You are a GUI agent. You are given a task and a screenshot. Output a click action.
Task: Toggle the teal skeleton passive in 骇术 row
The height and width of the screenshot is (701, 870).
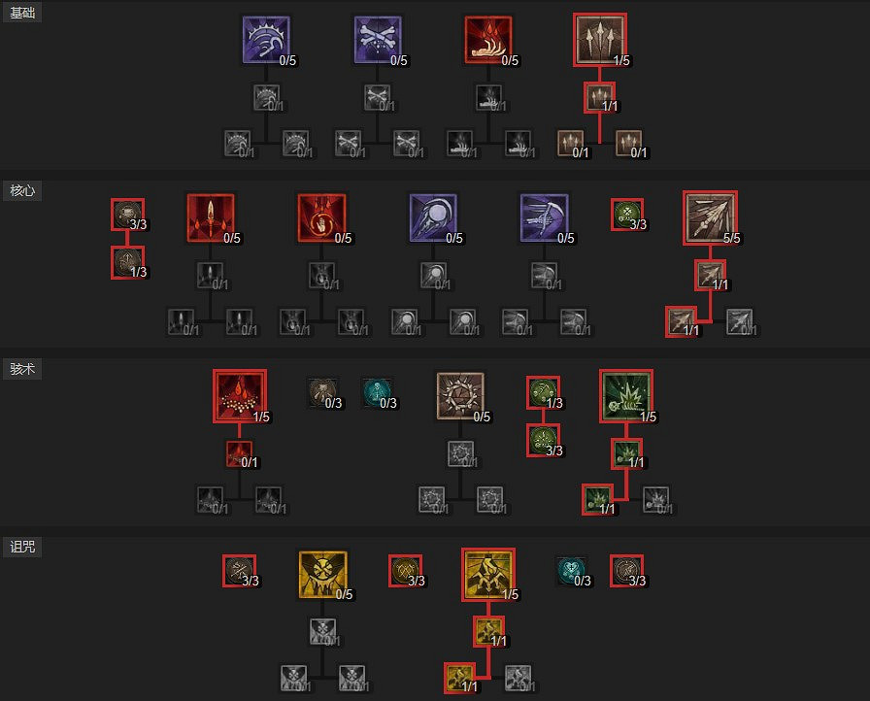(378, 392)
